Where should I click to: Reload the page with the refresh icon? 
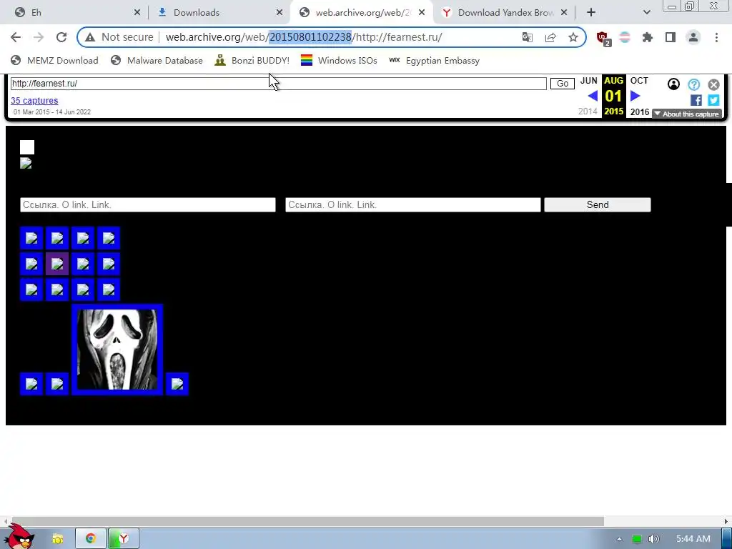click(x=61, y=37)
